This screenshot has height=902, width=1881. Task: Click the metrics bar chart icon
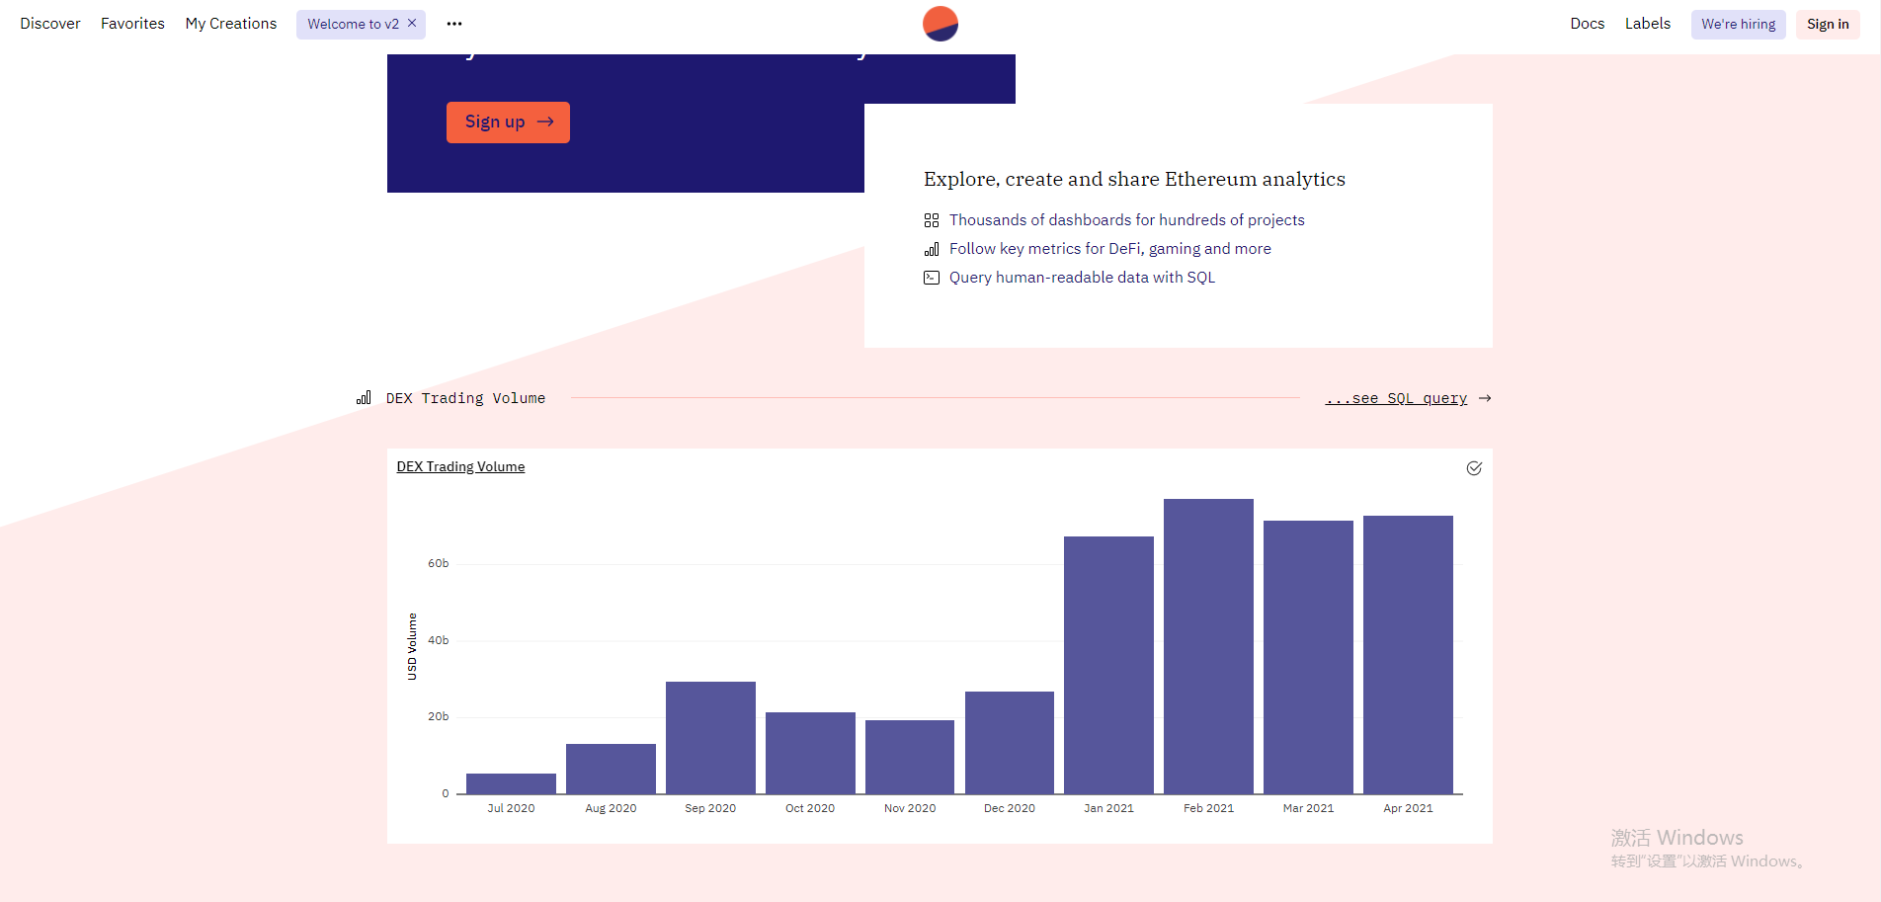pyautogui.click(x=931, y=249)
